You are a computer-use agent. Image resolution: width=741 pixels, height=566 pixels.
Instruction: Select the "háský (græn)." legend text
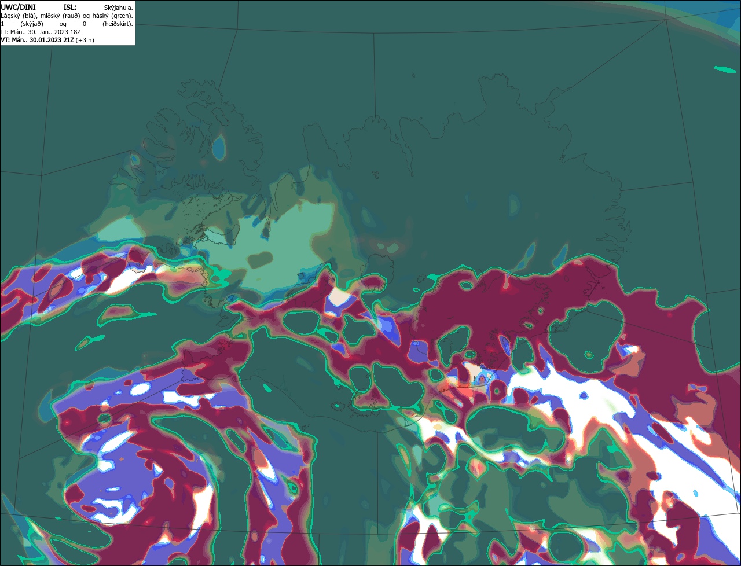point(113,16)
